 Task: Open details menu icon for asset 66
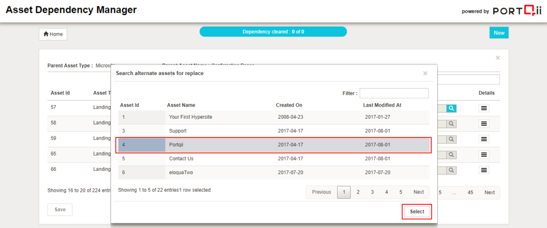coord(484,170)
